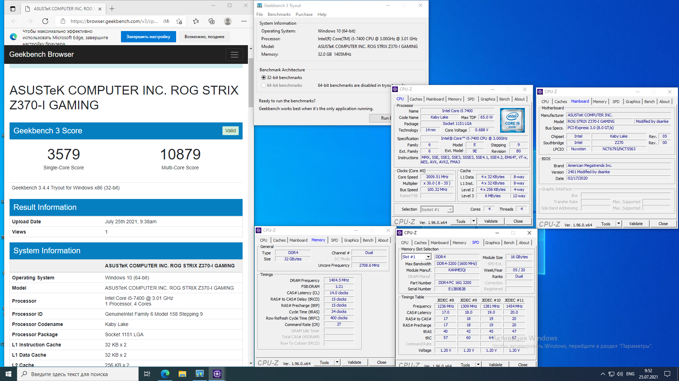Viewport: 679px width, 381px height.
Task: Close the Edge browser tab
Action: point(100,9)
